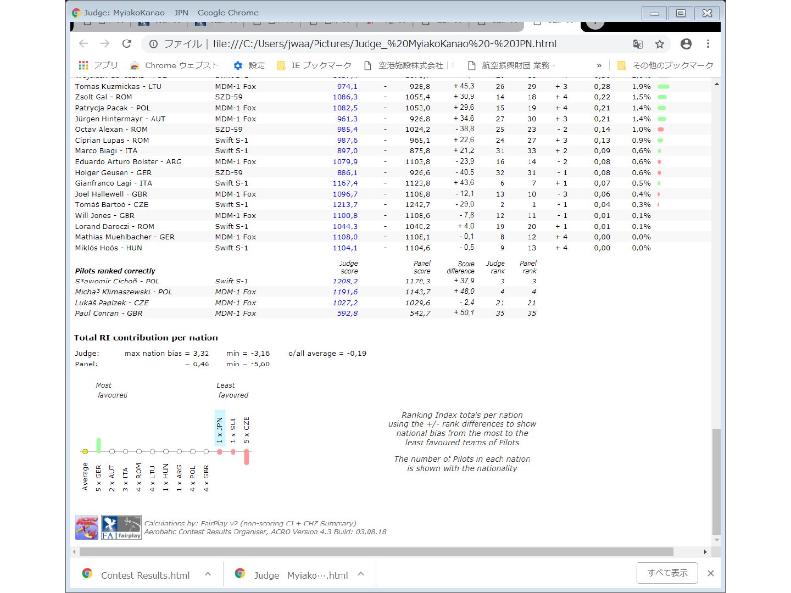Click the FAI fairplay logo

click(x=121, y=528)
